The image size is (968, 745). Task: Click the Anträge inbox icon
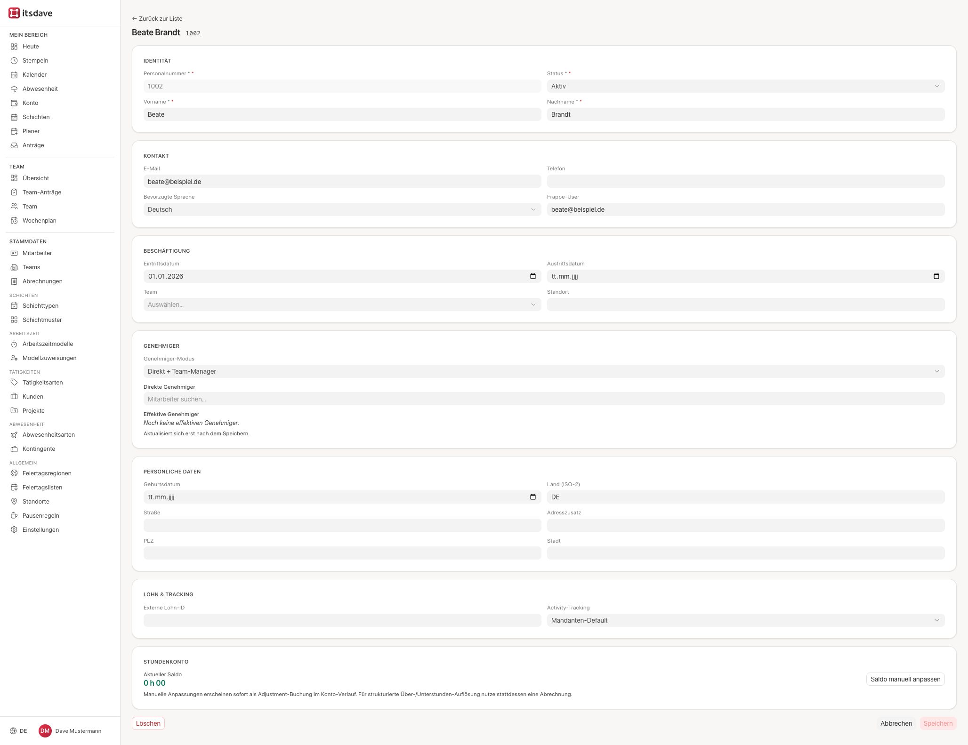point(14,145)
